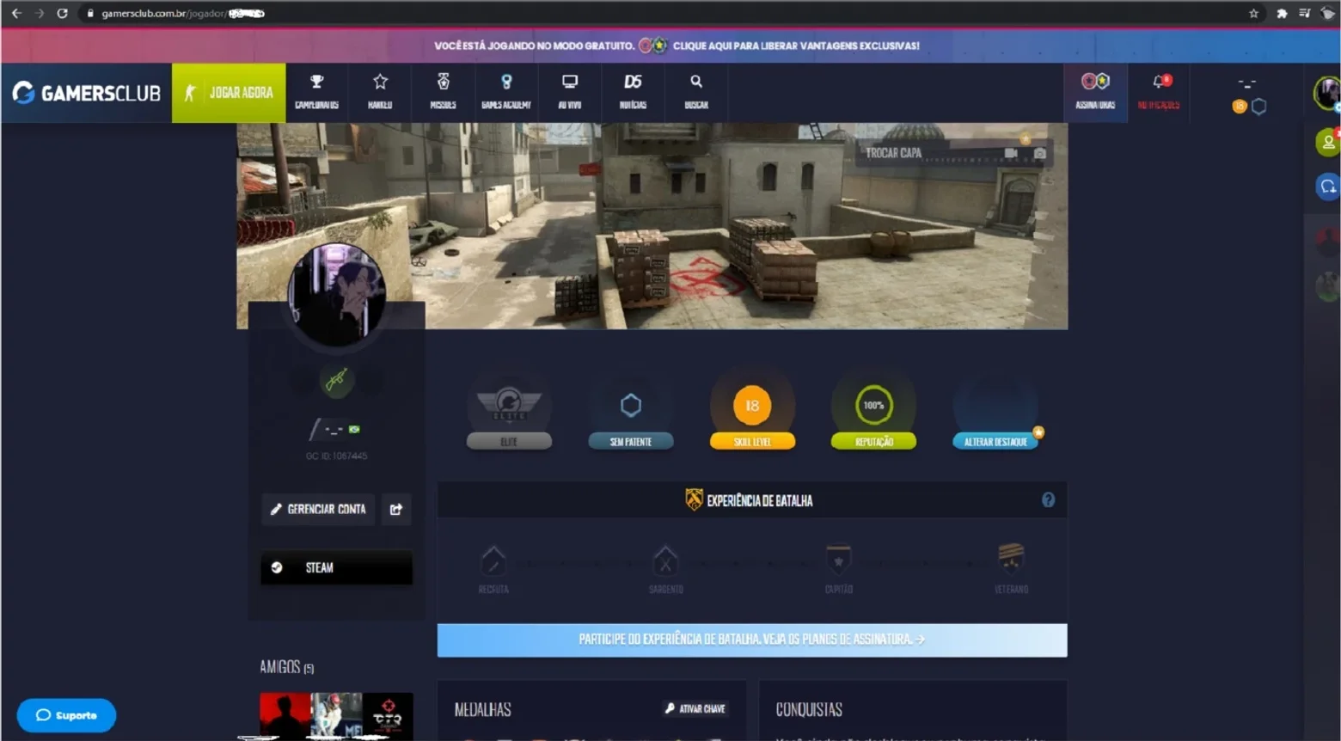
Task: Select the GC ID: 1067445 text
Action: point(336,456)
